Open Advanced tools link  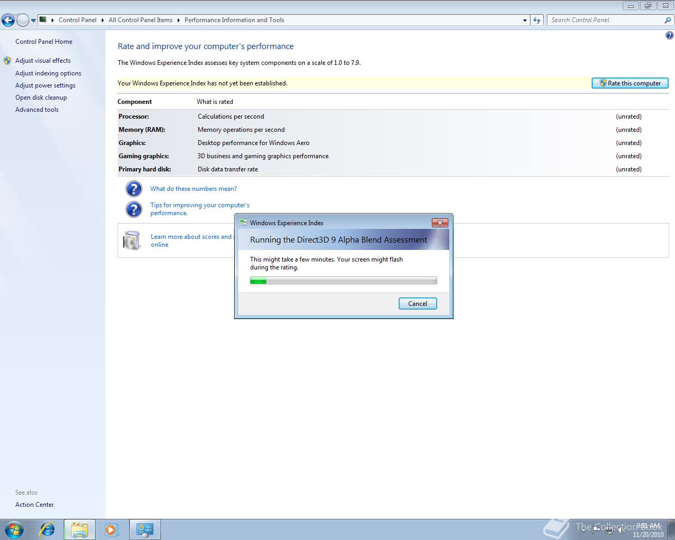pyautogui.click(x=37, y=110)
